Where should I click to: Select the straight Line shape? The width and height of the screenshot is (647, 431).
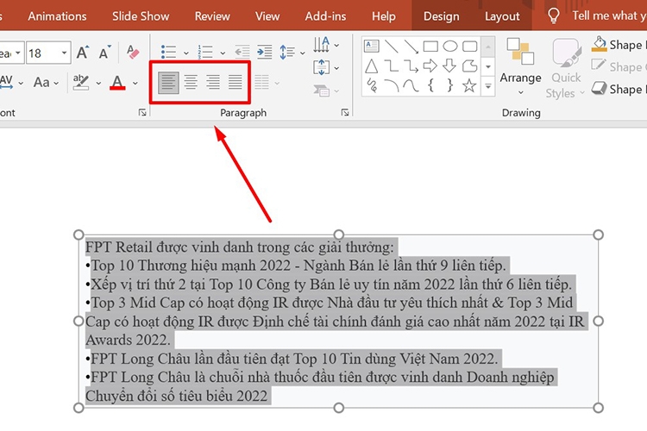pos(391,47)
